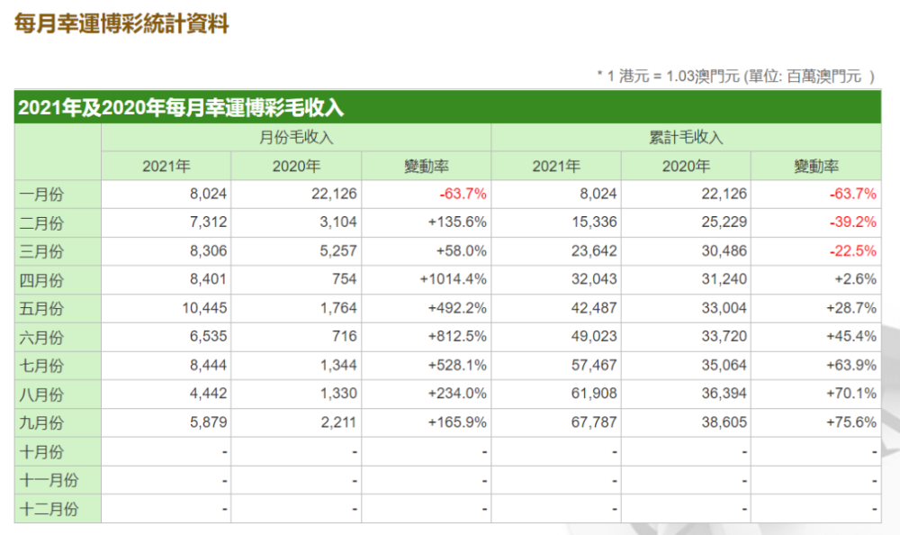The image size is (900, 535).
Task: Click the 2020年 header under 累計毛收入
Action: coord(686,167)
